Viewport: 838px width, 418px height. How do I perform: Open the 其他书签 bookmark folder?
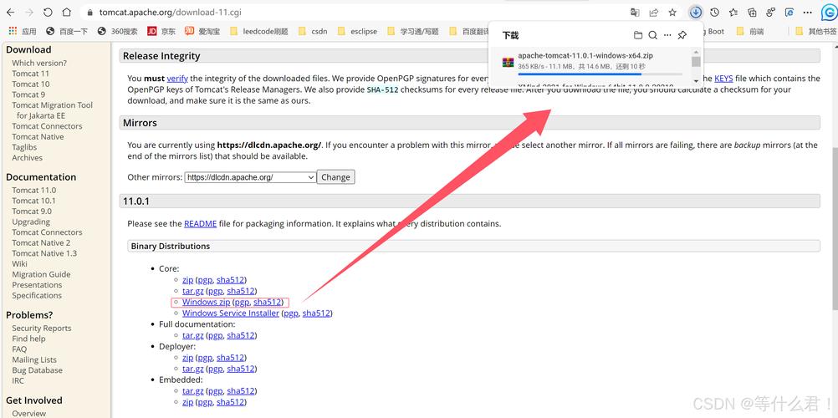(x=816, y=31)
